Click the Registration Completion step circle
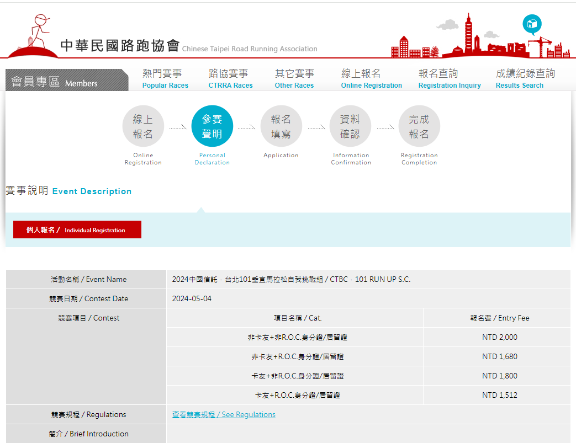This screenshot has height=443, width=576. tap(419, 126)
